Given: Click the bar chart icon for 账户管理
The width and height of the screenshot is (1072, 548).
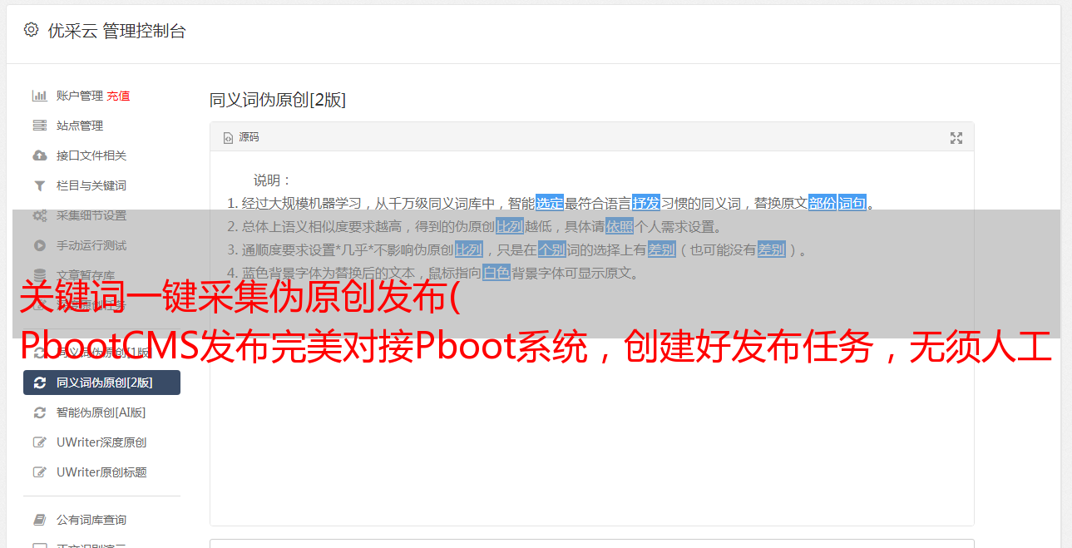Looking at the screenshot, I should (x=39, y=96).
